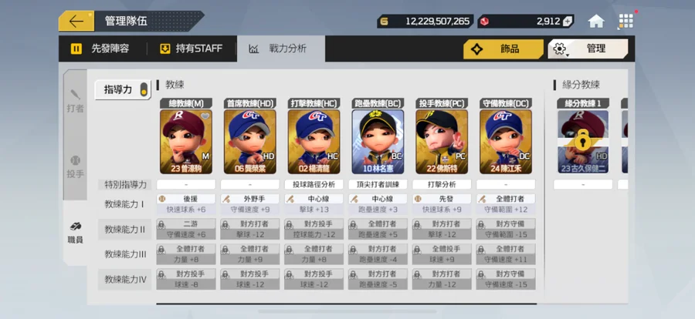
Task: Tap the heart icon on 曾濠駒 card
Action: (205, 116)
